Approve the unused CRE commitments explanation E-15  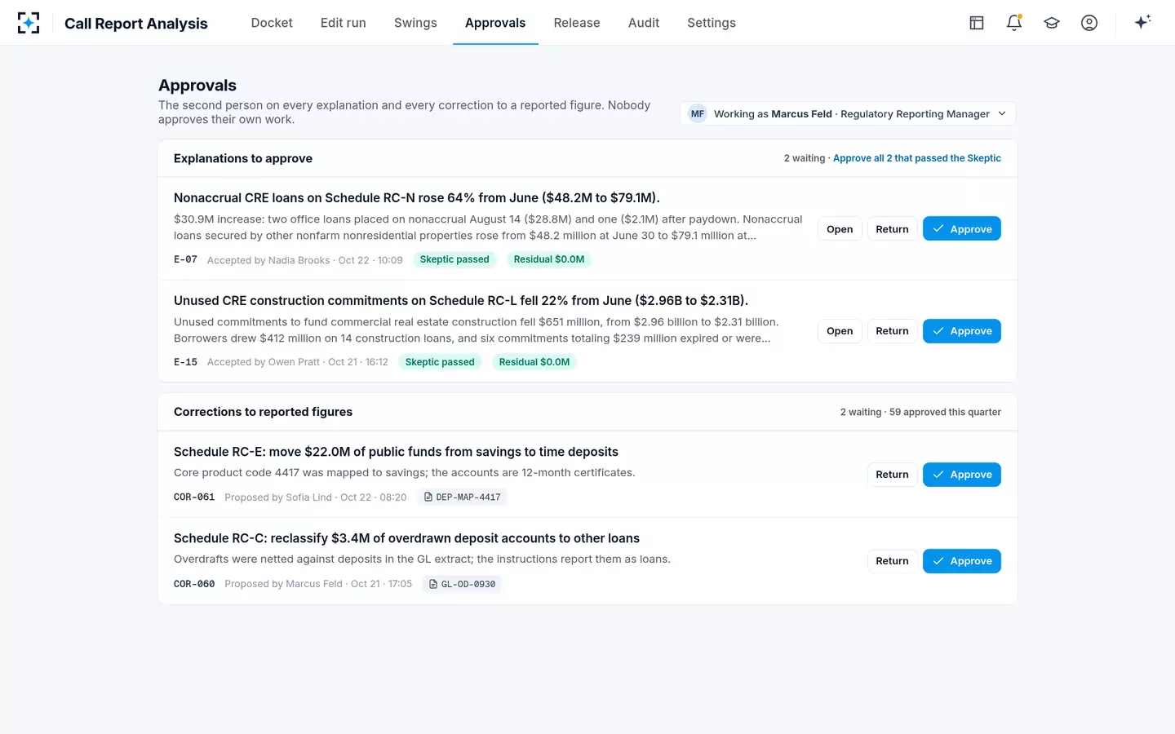tap(962, 331)
